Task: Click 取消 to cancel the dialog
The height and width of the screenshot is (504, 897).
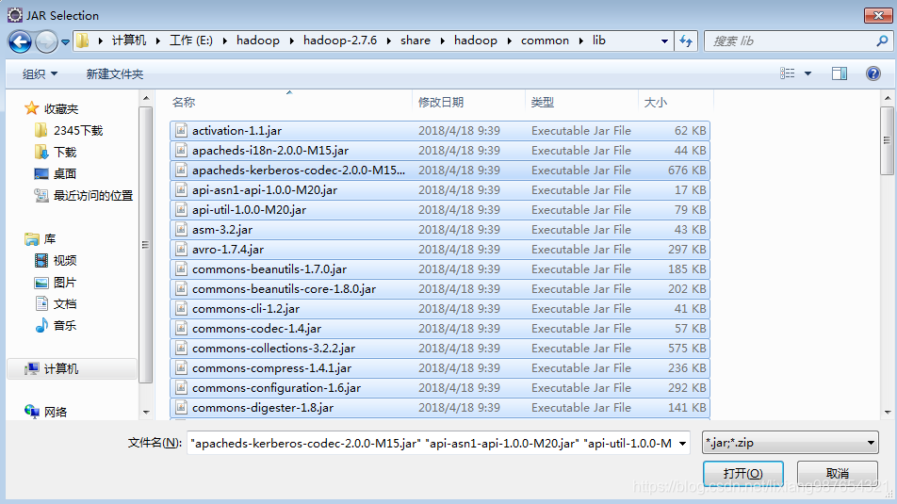Action: tap(837, 474)
